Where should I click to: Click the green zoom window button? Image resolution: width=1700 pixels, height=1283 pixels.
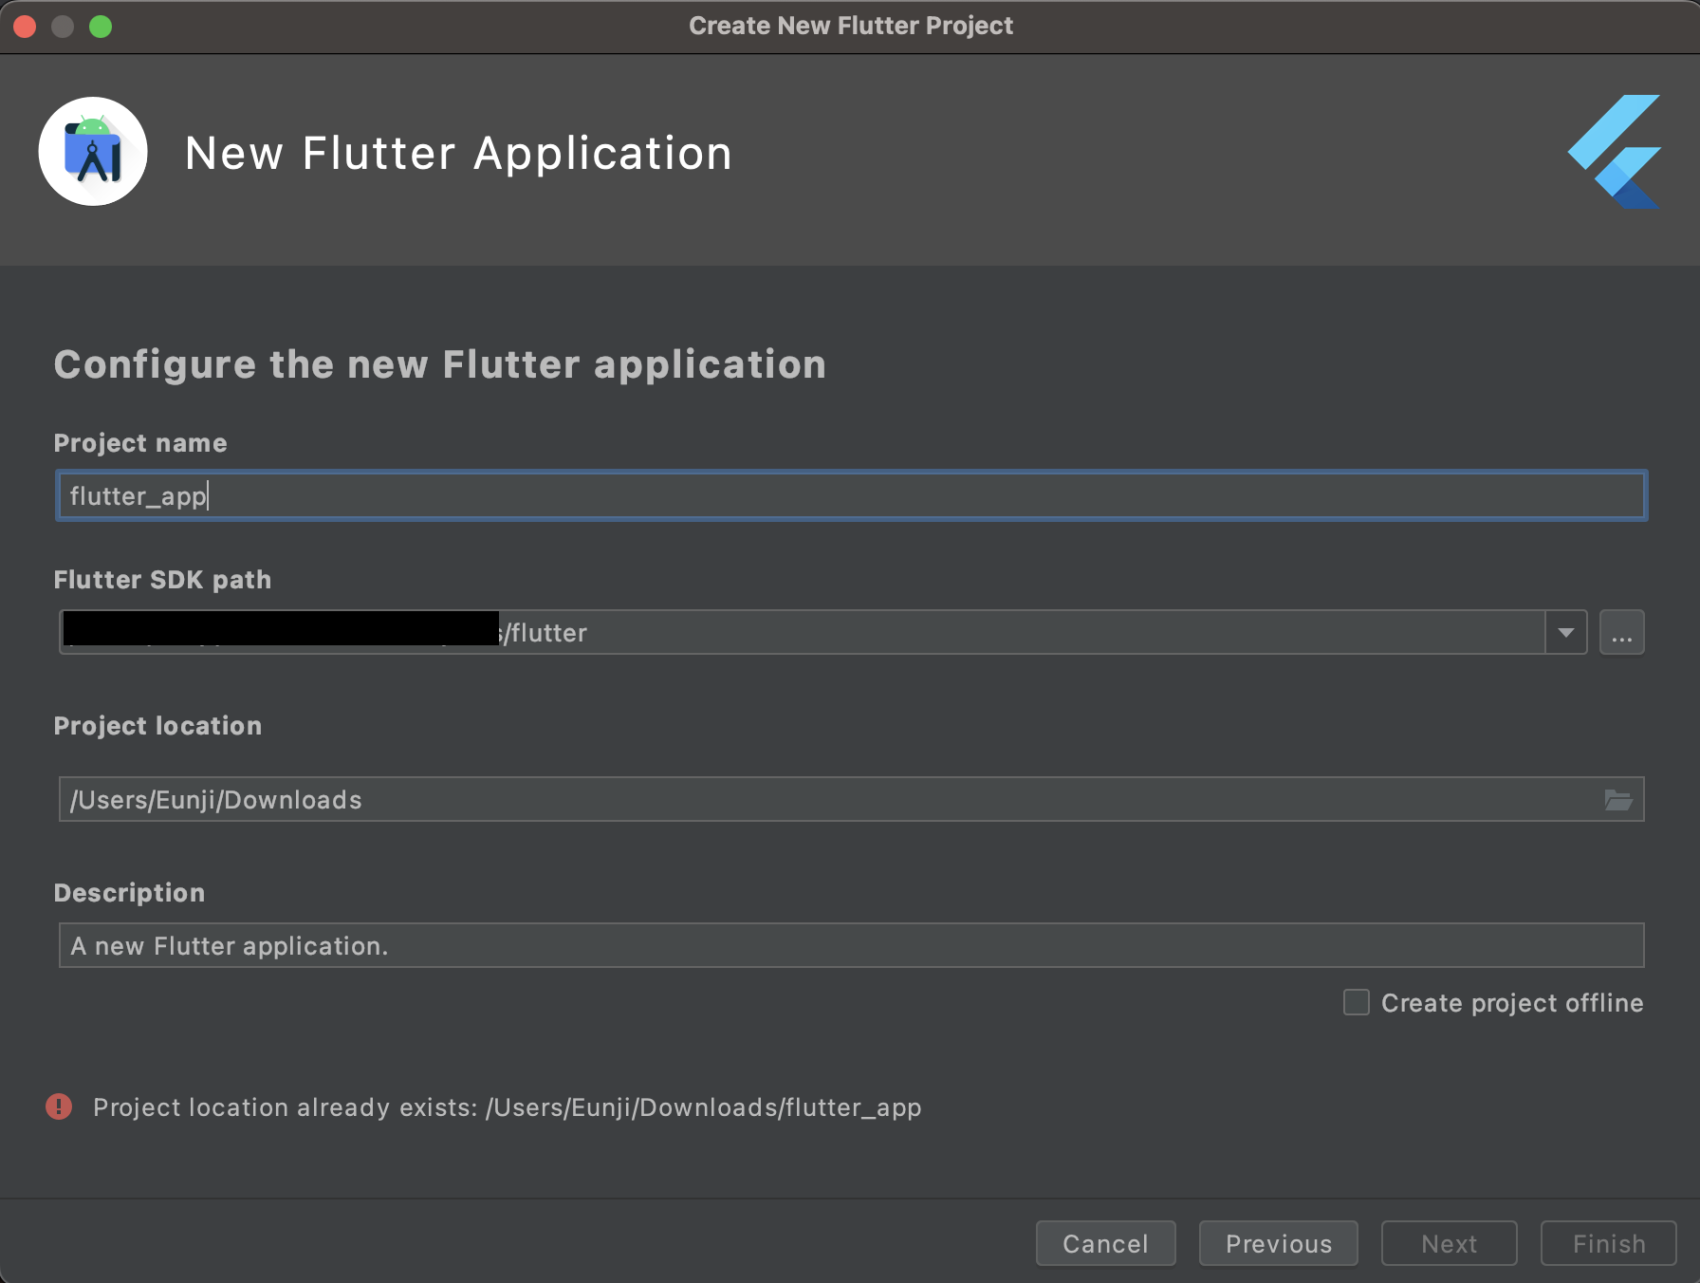(101, 27)
